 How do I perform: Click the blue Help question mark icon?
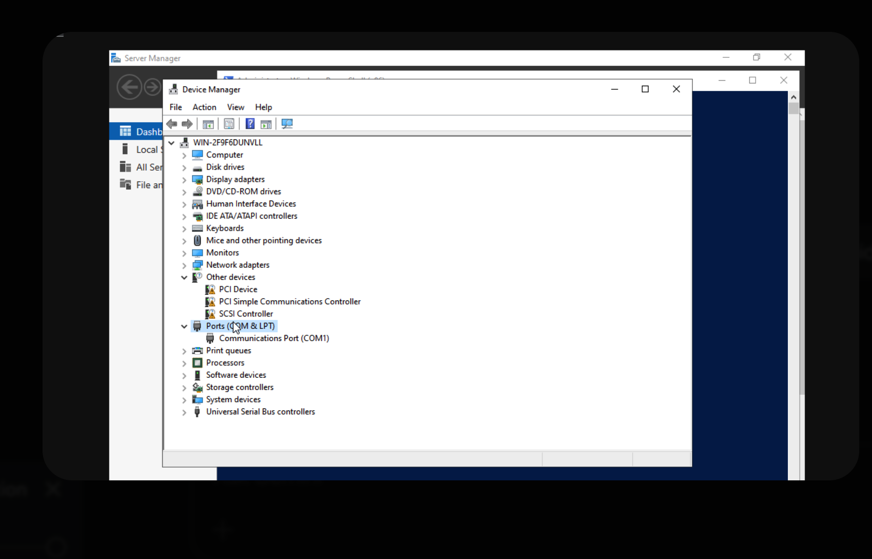[250, 124]
